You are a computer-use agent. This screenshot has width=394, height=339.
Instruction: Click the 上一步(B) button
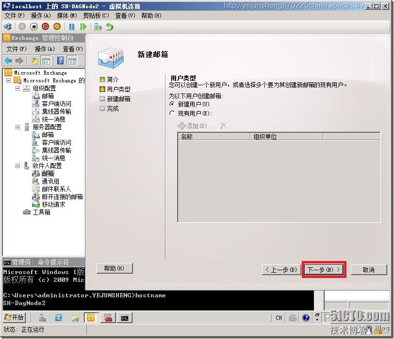(281, 270)
